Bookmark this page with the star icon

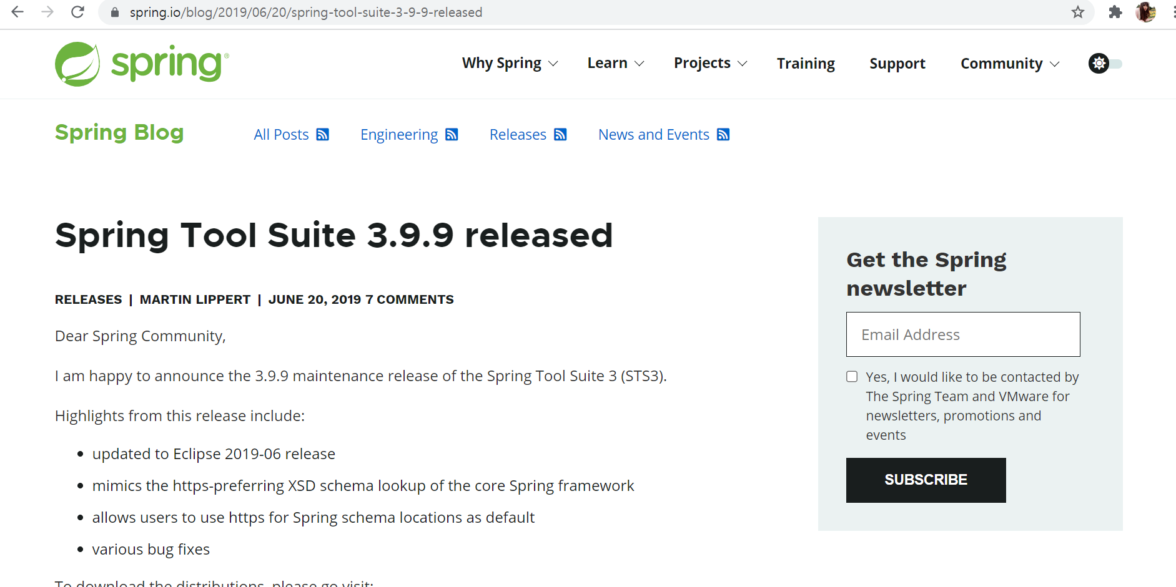coord(1078,12)
